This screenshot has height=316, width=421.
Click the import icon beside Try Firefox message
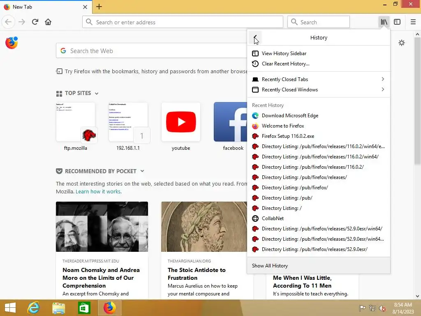59,72
